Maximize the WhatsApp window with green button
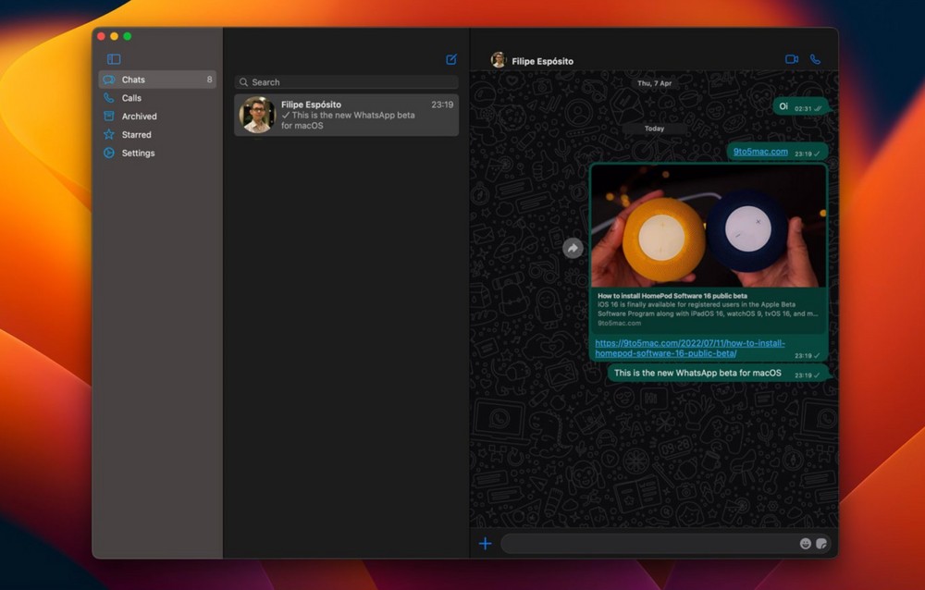Viewport: 925px width, 590px height. pos(128,37)
